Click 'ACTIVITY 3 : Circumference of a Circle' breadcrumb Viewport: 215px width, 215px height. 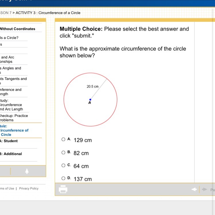48,13
